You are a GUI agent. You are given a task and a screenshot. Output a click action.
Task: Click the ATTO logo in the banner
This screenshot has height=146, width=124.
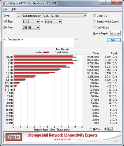(14, 137)
